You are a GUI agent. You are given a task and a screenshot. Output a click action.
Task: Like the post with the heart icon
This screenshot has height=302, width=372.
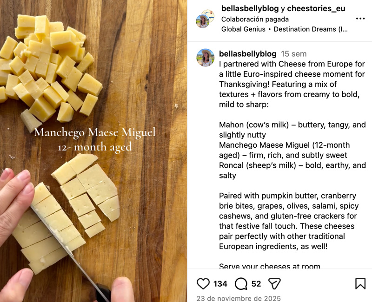click(203, 283)
